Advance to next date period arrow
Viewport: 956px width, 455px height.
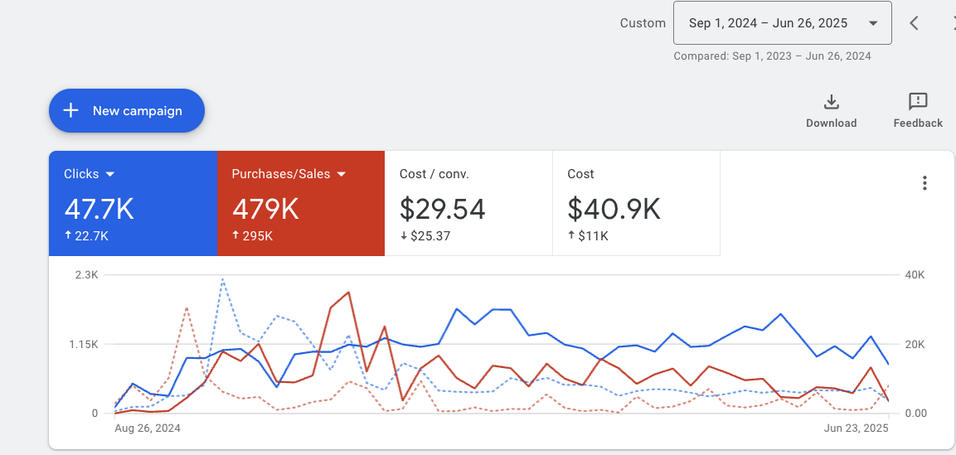pos(952,23)
